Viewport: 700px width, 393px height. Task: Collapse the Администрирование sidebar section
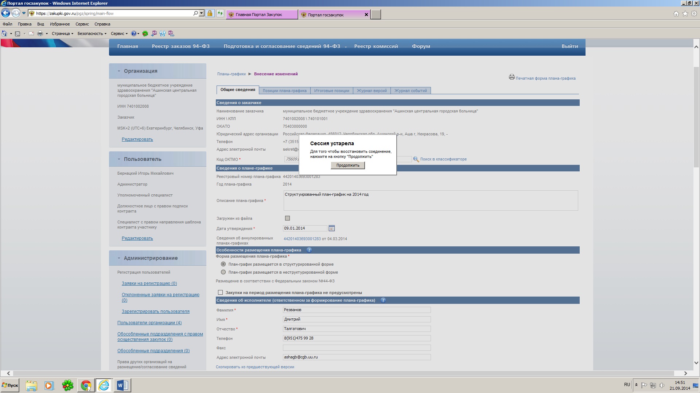(x=119, y=258)
